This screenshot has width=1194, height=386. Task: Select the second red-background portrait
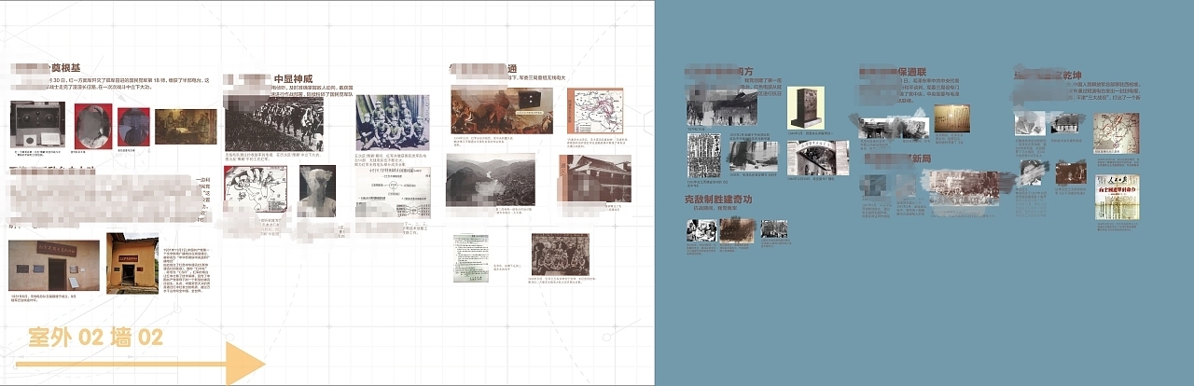(133, 127)
